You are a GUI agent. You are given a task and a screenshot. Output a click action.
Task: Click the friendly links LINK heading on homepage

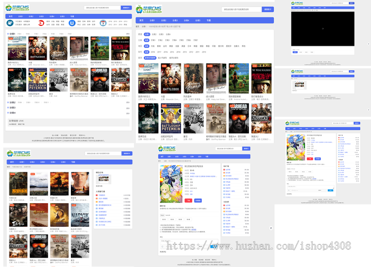pyautogui.click(x=16, y=121)
